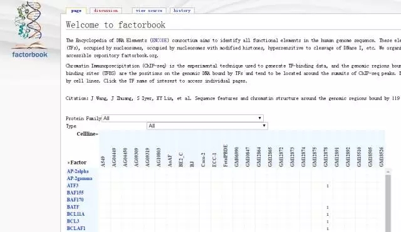Image resolution: width=401 pixels, height=232 pixels.
Task: Click the Cellline header label
Action: (x=87, y=134)
